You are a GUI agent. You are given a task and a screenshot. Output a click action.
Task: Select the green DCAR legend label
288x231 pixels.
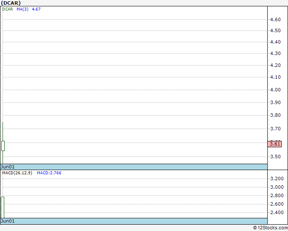(x=8, y=9)
